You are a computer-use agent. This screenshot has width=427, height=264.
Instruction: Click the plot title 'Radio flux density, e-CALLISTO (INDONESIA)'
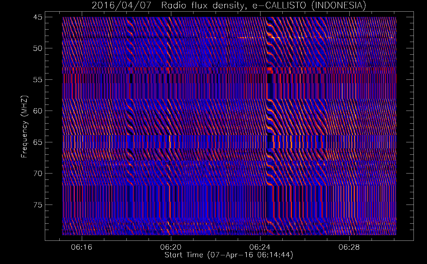tap(263, 5)
